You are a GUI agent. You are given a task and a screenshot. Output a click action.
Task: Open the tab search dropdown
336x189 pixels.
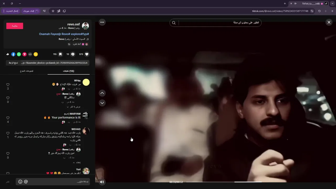pos(333,4)
